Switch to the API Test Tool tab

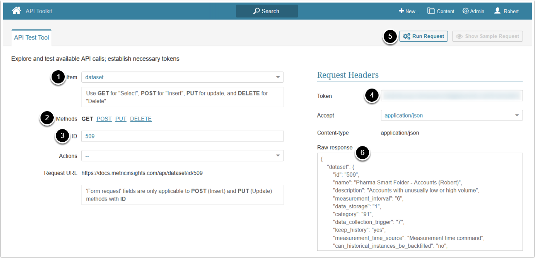(32, 37)
